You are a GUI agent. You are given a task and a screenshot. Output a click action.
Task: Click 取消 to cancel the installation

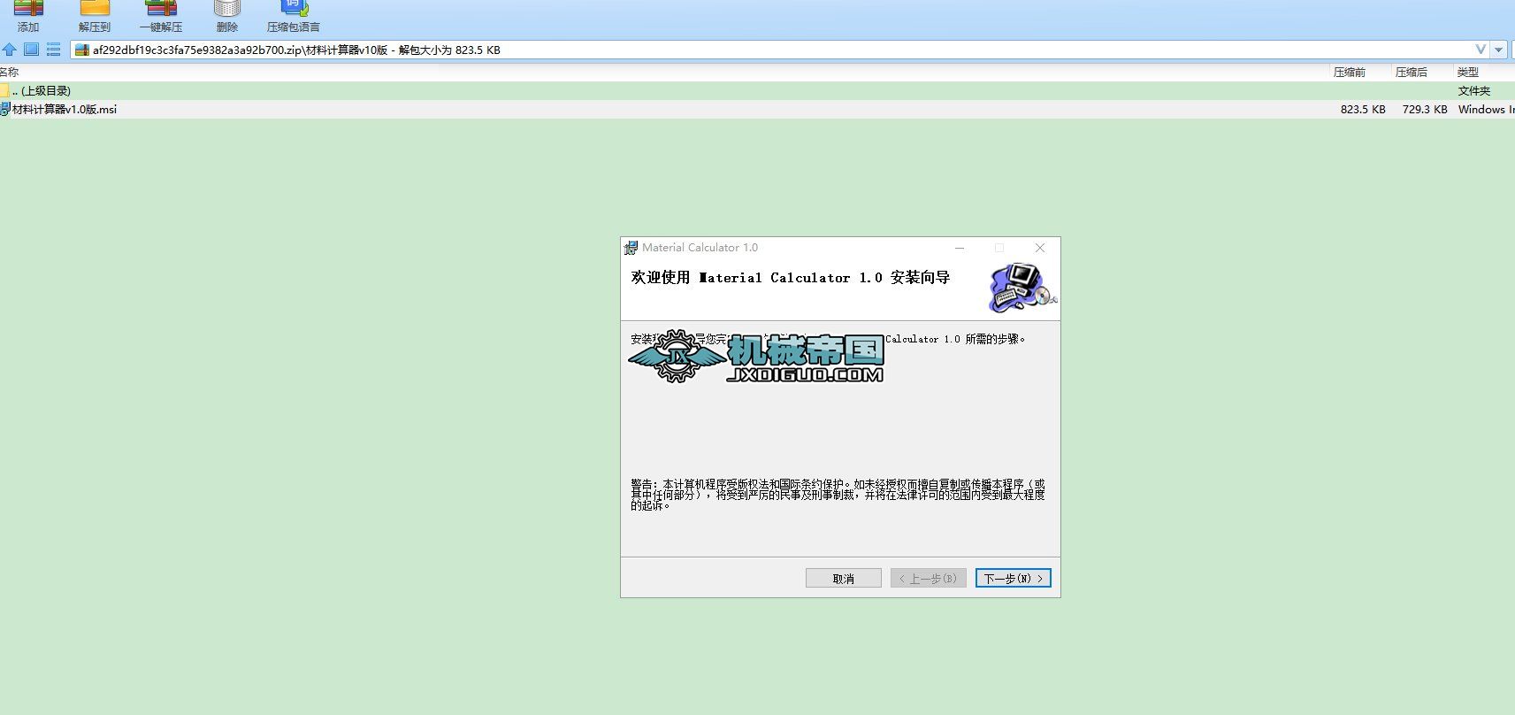844,578
